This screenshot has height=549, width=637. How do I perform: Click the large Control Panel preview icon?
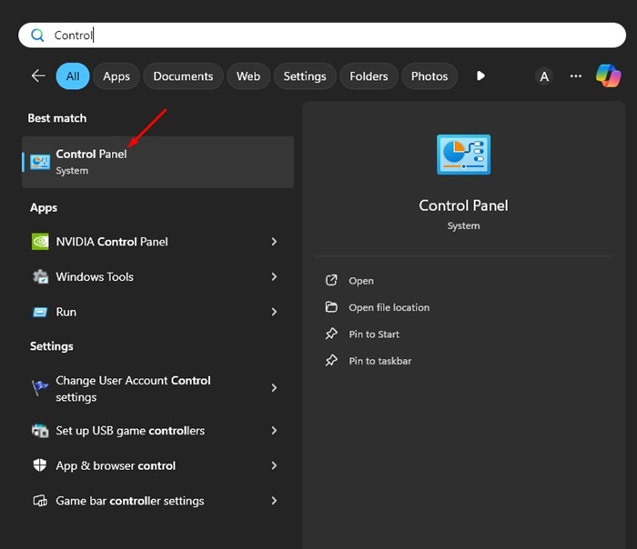point(463,155)
